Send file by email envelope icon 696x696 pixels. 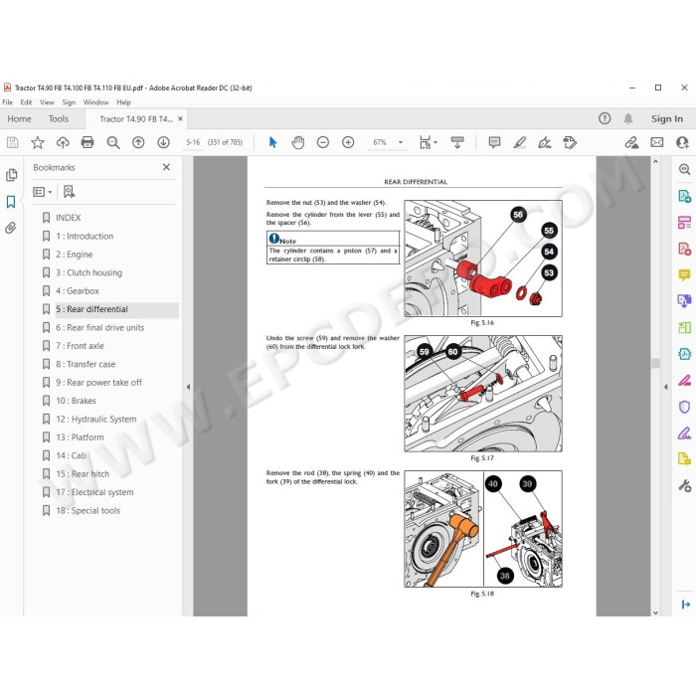tap(657, 142)
